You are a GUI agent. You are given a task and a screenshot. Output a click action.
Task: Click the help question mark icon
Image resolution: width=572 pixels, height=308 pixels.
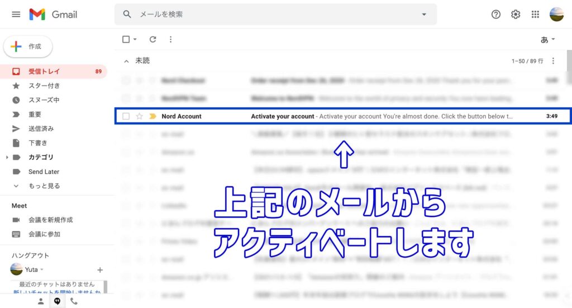[x=496, y=15]
